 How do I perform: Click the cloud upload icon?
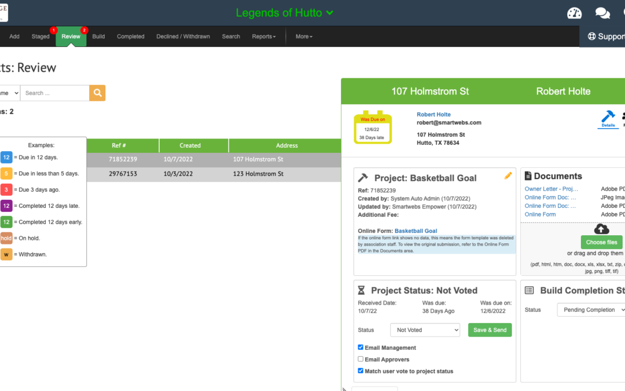click(601, 229)
